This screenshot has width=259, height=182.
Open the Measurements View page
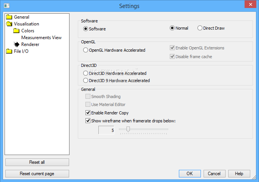(x=41, y=38)
